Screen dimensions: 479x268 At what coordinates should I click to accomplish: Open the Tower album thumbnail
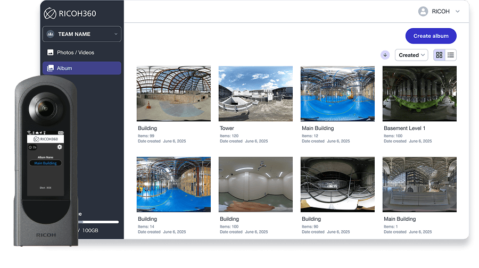tap(255, 94)
